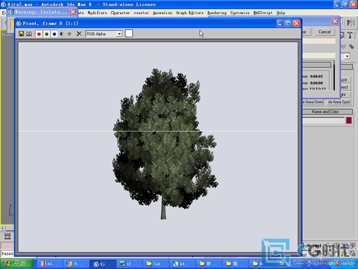Create an mr Area Spot light
The image size is (358, 269).
click(x=339, y=102)
